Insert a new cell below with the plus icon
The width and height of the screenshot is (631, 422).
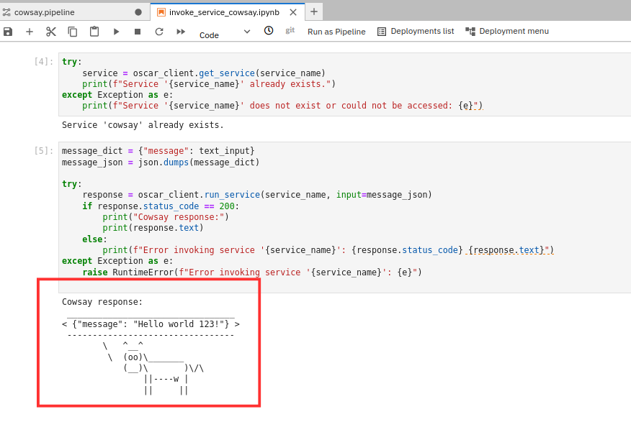[x=30, y=32]
